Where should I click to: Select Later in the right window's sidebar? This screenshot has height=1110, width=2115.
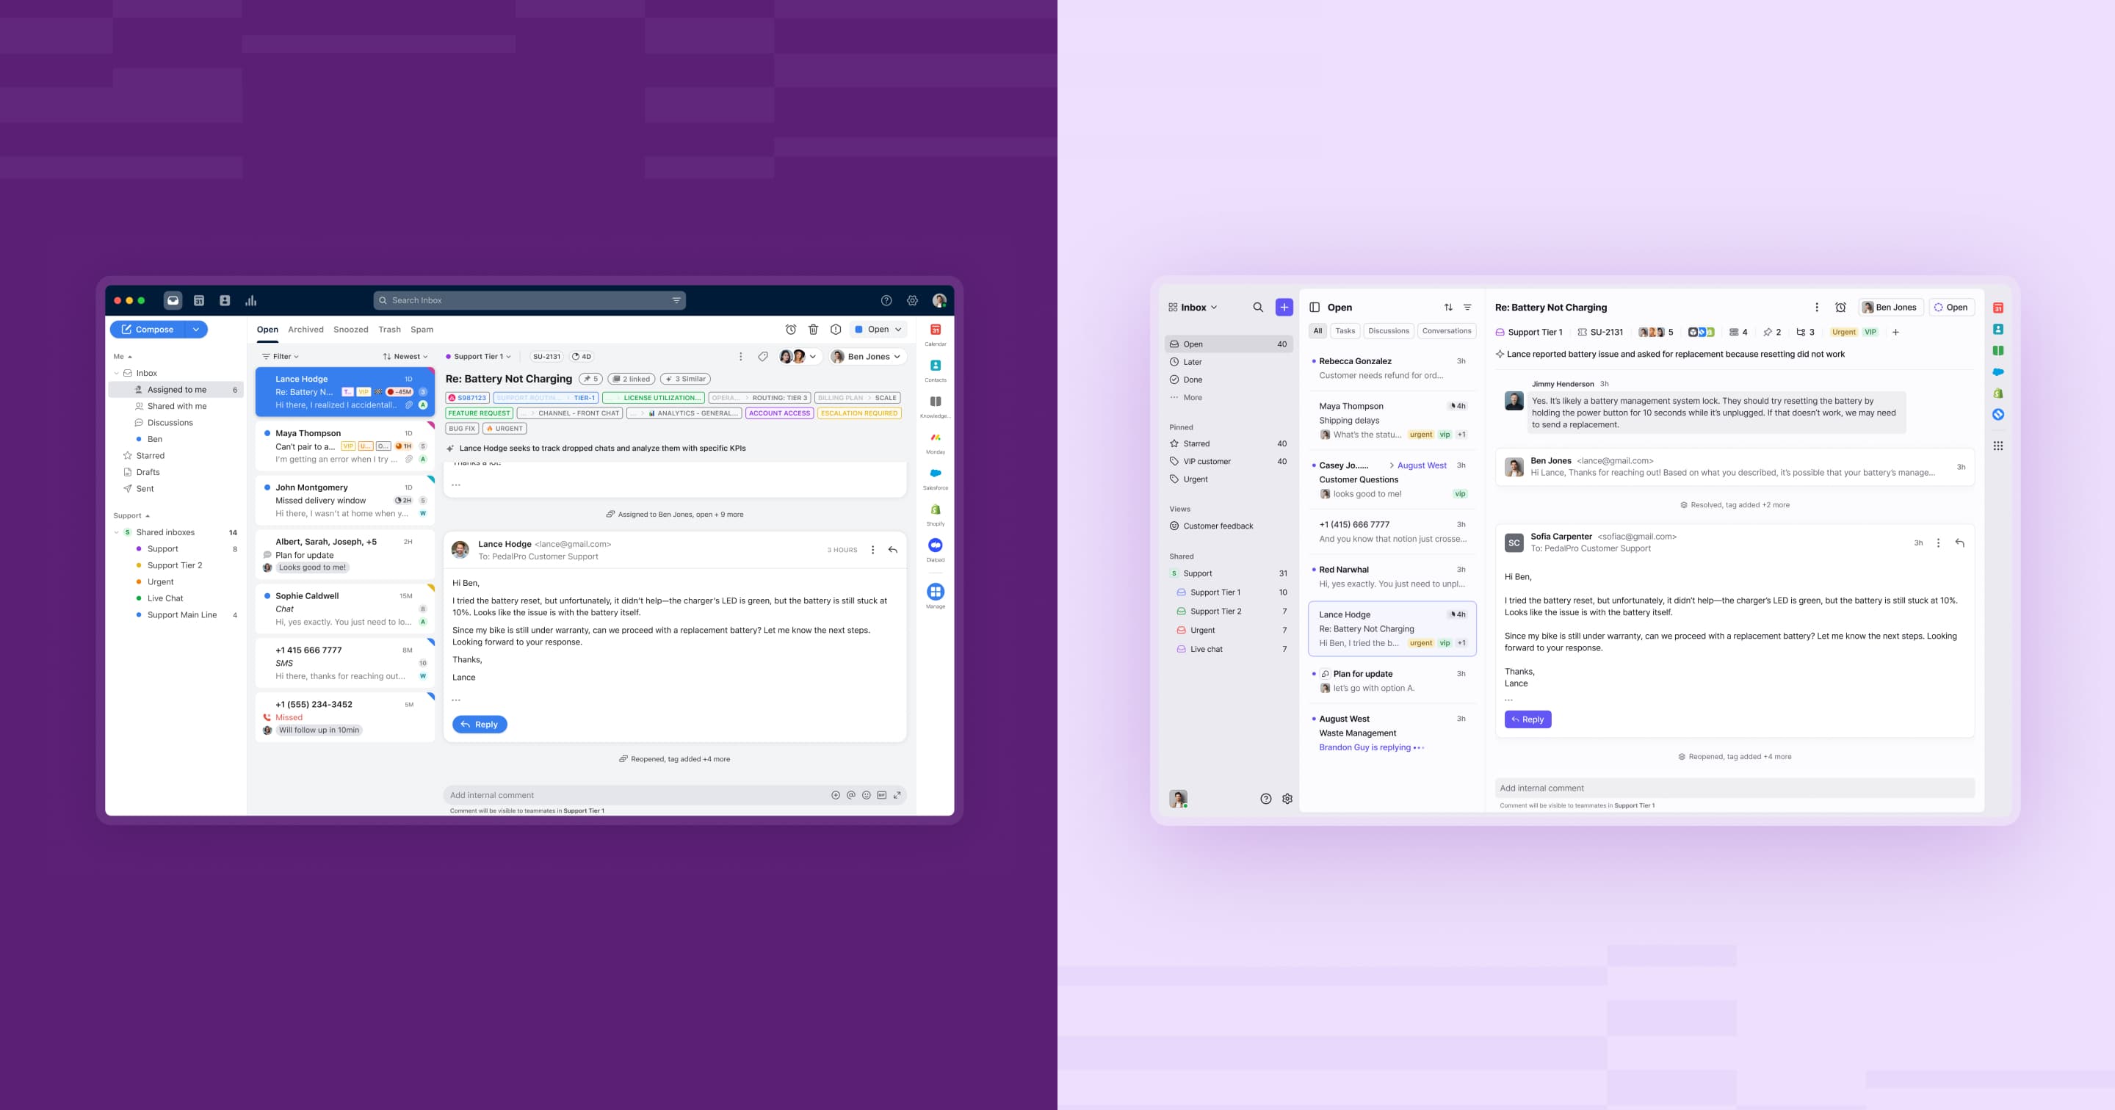click(x=1229, y=362)
